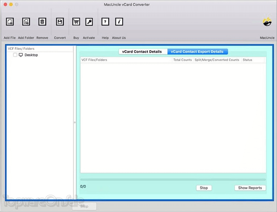277x212 pixels.
Task: Click the About Us label text
Action: [x=119, y=38]
